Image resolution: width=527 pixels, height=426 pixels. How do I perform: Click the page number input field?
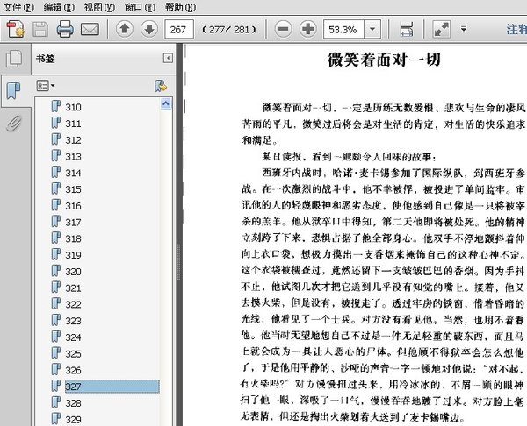[179, 29]
